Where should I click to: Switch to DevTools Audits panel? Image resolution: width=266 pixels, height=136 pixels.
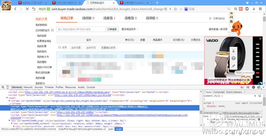click(x=81, y=87)
